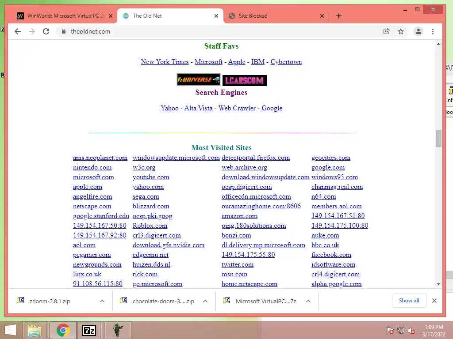The height and width of the screenshot is (339, 453).
Task: Expand options for Microsoft VirtualPC download
Action: tap(308, 301)
